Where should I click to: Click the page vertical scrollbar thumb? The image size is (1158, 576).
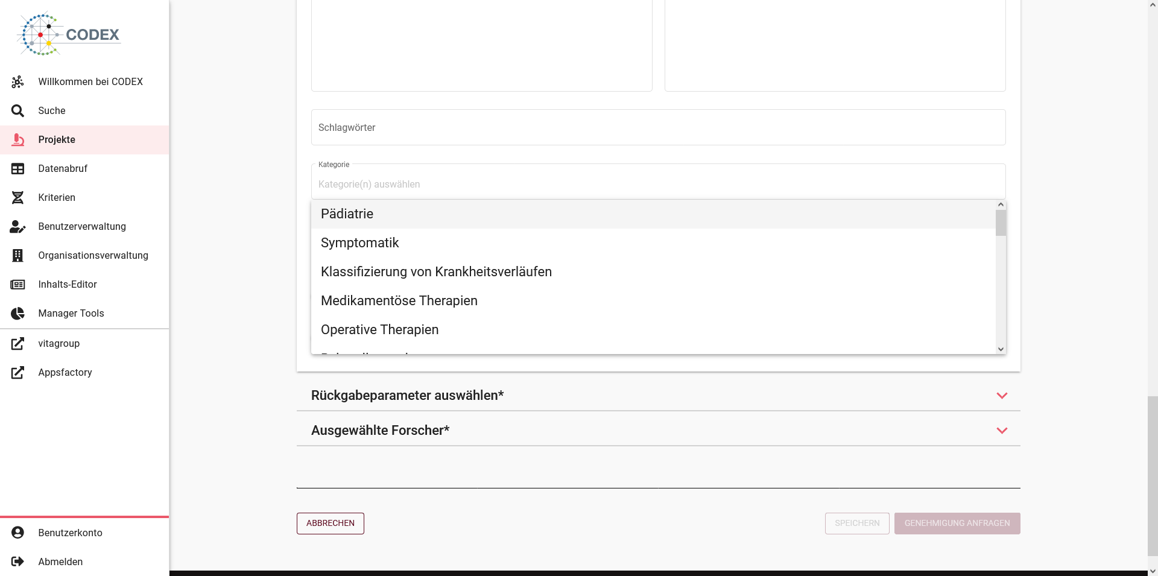[x=1153, y=476]
